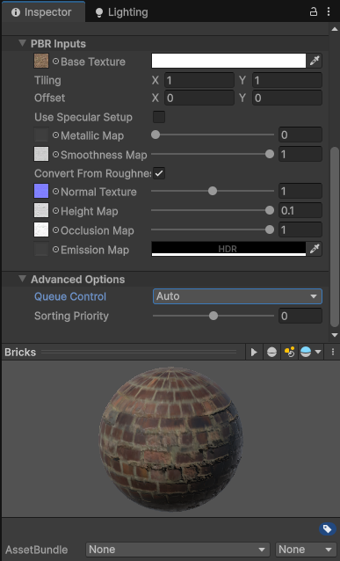The height and width of the screenshot is (561, 340).
Task: Open the Bricks preview three-dot menu
Action: [332, 352]
